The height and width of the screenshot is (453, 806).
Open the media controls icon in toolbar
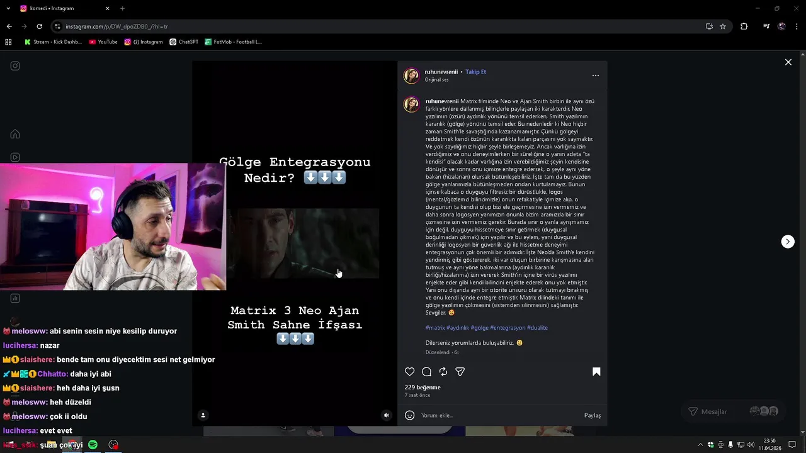click(766, 26)
